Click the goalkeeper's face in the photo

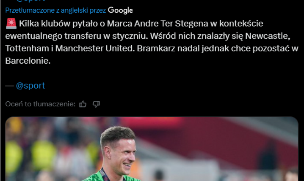[122, 153]
